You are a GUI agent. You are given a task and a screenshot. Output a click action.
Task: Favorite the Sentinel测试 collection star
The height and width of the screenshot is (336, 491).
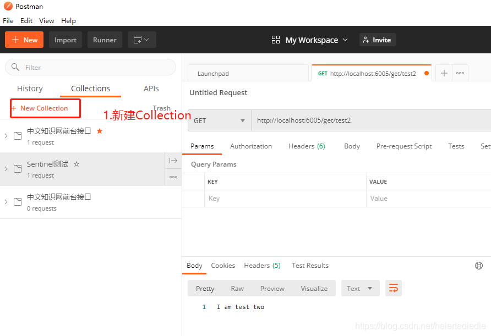(x=76, y=164)
